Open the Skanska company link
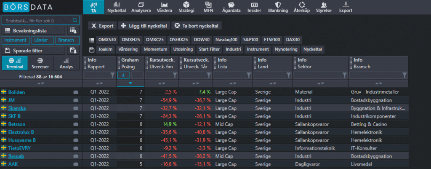The height and width of the screenshot is (169, 431). click(x=17, y=108)
